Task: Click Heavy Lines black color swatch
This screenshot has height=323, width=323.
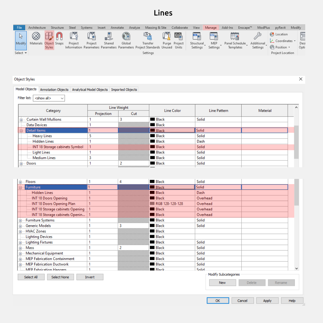Action: click(152, 136)
